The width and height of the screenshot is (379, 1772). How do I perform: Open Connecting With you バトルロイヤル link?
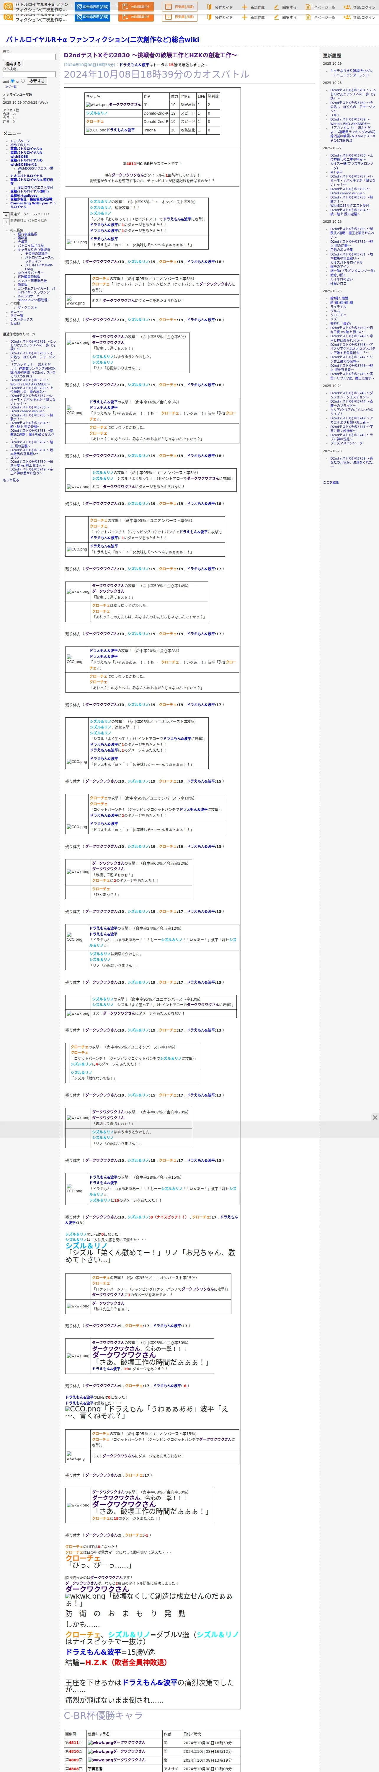tap(33, 205)
